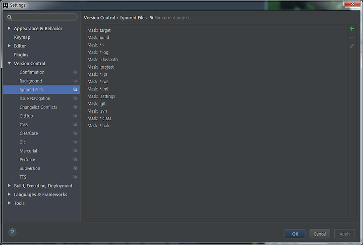Click project-level icon beside Confirmation
The image size is (363, 245).
click(75, 72)
